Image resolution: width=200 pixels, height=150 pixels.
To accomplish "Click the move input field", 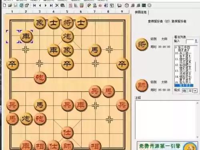I will tap(190, 41).
